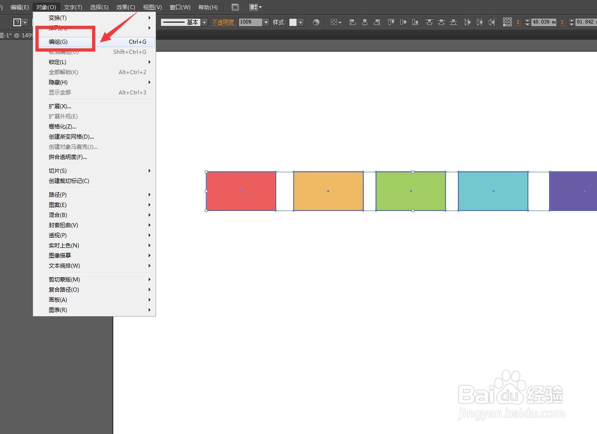
Task: Expand the 复合路径(O) submenu
Action: tap(94, 290)
